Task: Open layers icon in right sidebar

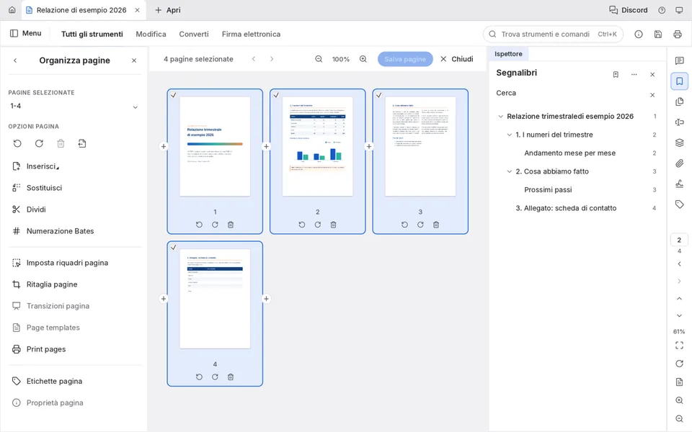Action: tap(679, 143)
